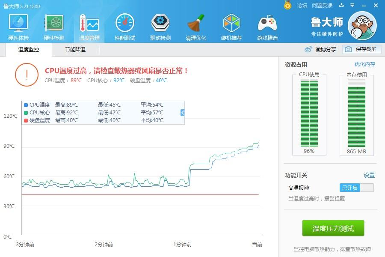Toggle the 高温报警 high-temperature alarm switch

[356, 188]
